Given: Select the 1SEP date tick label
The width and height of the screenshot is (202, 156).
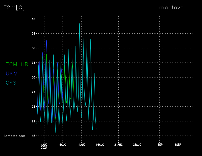Looking at the screenshot, I should [159, 145].
